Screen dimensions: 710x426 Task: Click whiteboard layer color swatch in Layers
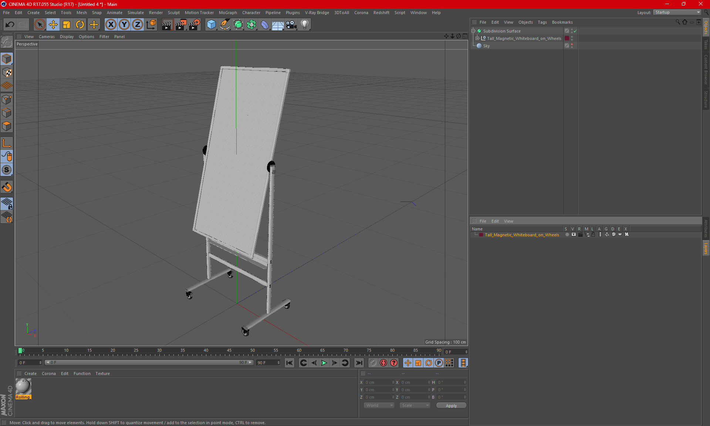click(481, 234)
